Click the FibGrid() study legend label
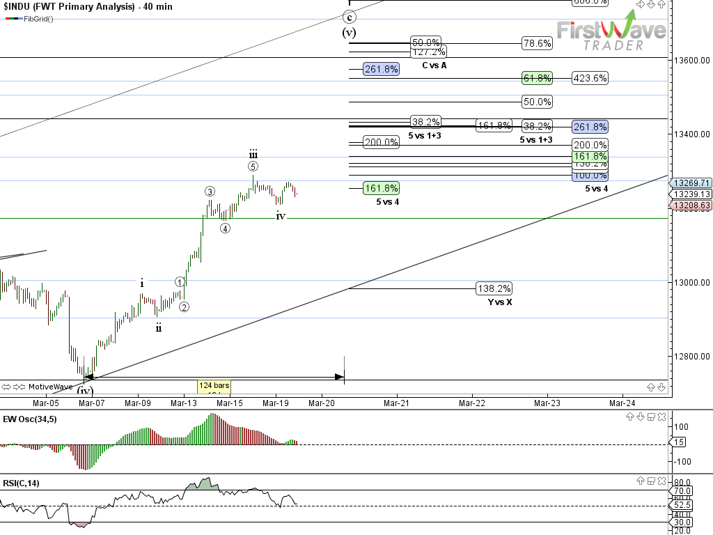713x535 pixels. pos(38,19)
